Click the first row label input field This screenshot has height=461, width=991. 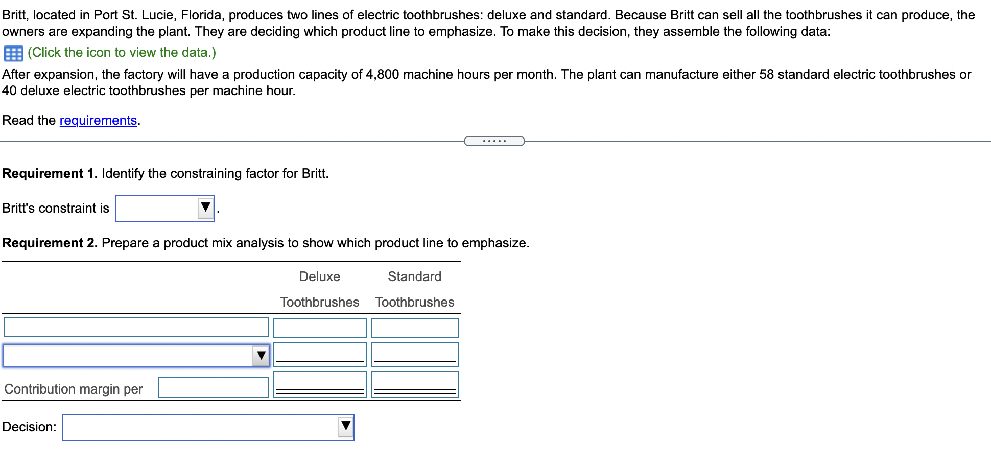click(x=135, y=327)
